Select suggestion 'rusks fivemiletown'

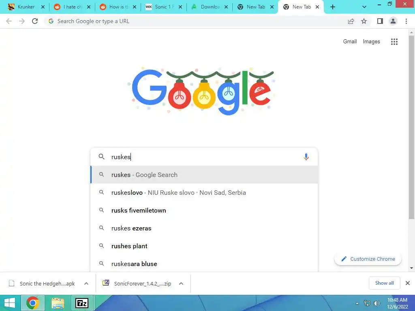click(204, 210)
